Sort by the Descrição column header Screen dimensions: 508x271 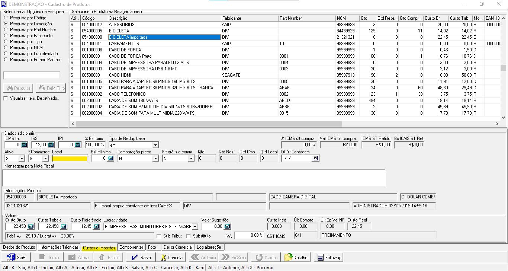tap(165, 18)
